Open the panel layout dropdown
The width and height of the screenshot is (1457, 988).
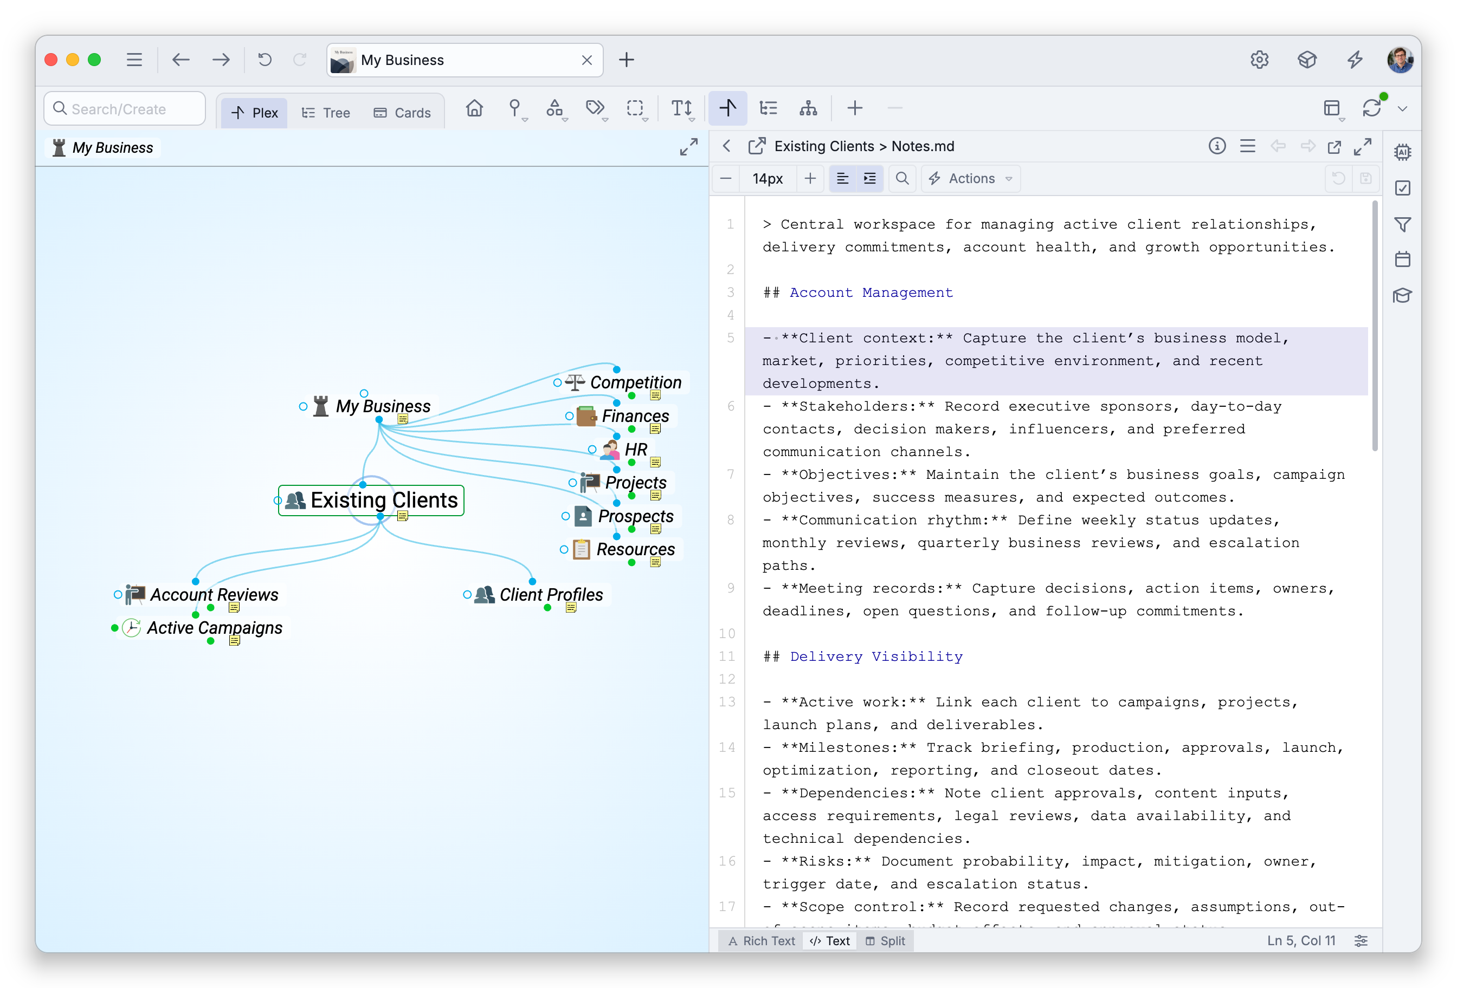click(1332, 109)
